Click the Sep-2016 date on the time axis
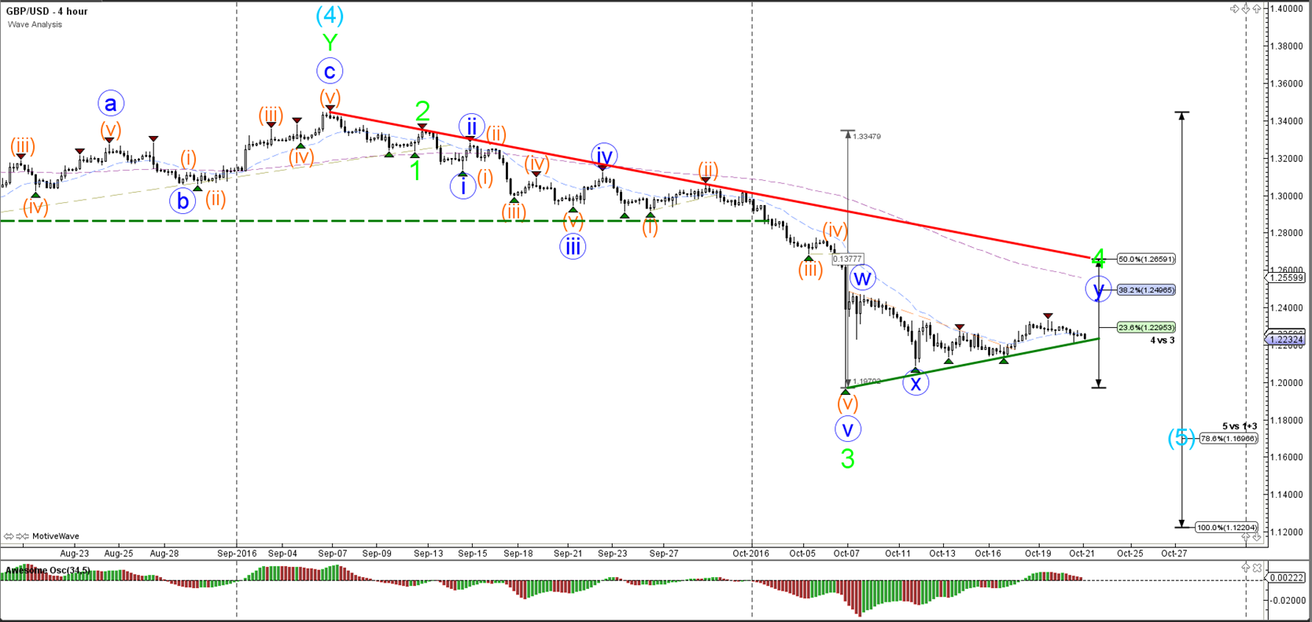 (x=237, y=554)
